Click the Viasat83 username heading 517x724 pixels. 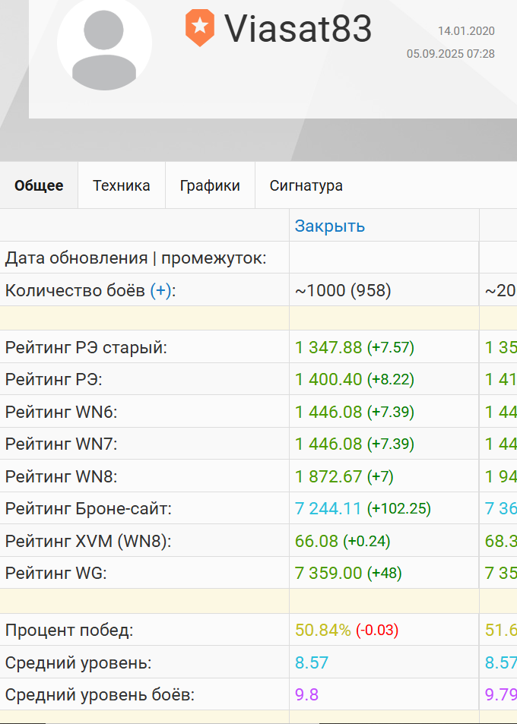click(297, 29)
